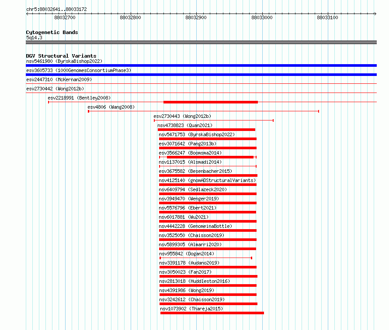This screenshot has height=330, width=389.
Task: Click nsv4442228 (GenomeinaBottle) label
Action: (195, 226)
